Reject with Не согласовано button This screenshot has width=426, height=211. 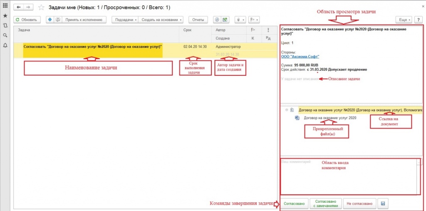click(359, 204)
